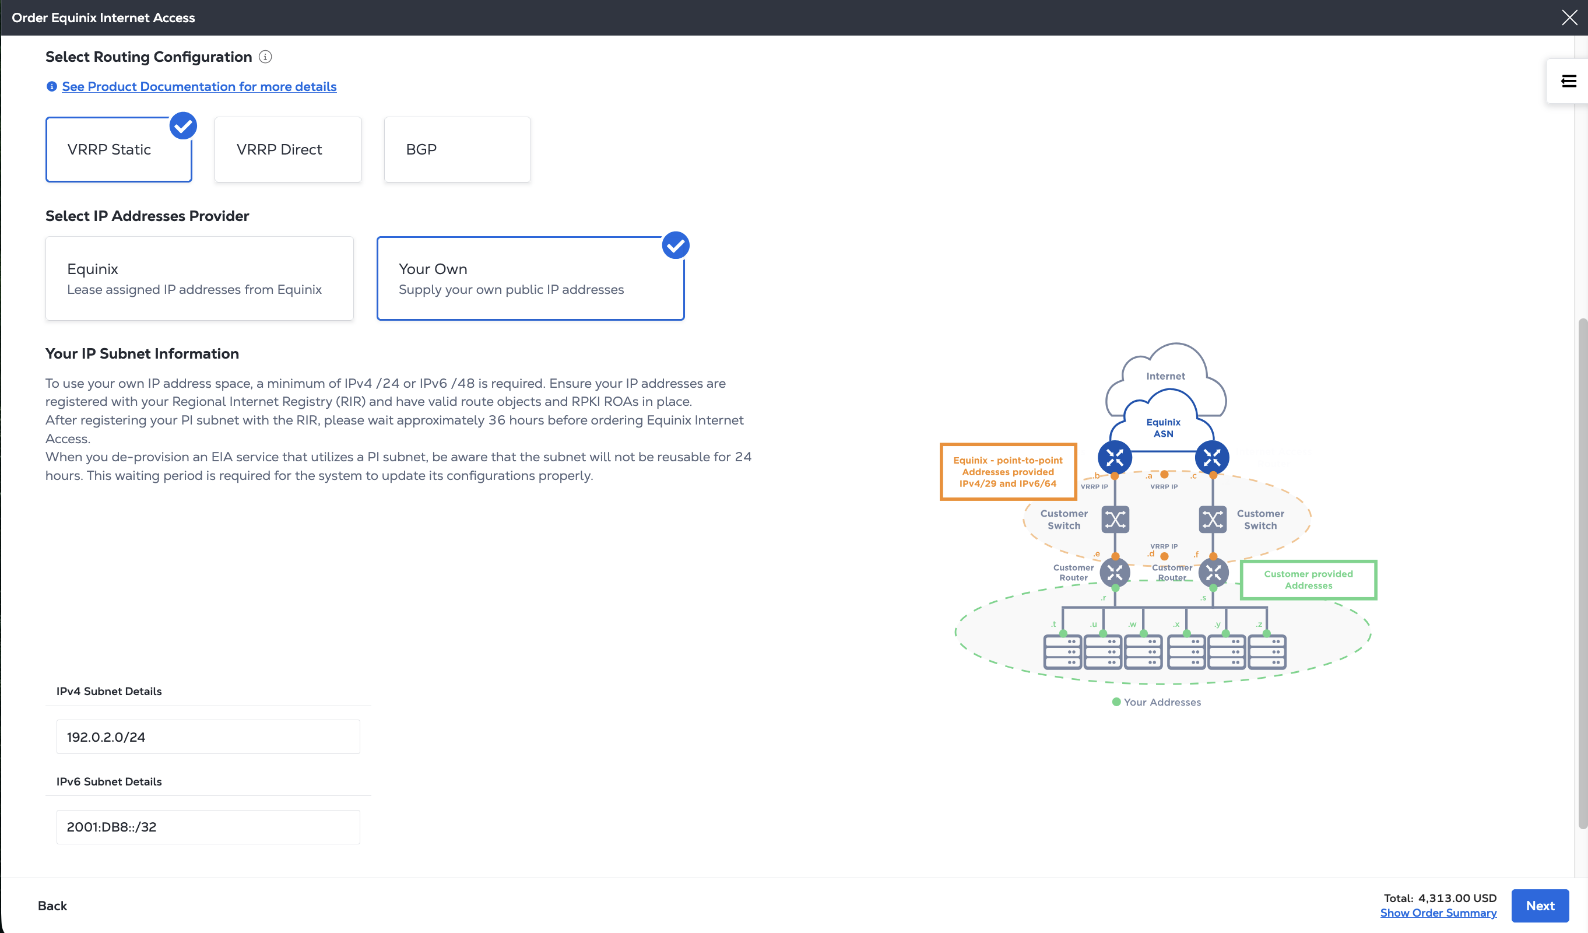
Task: Click the left Equinix ASN router icon
Action: (x=1114, y=457)
